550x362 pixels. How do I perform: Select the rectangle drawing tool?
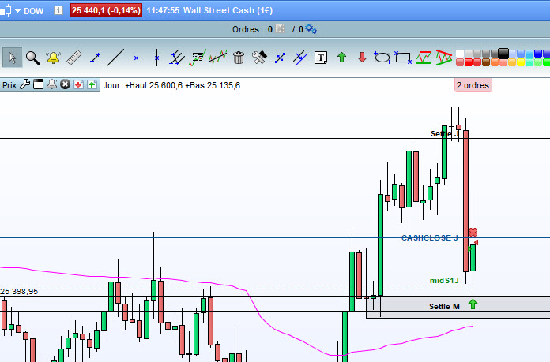(x=403, y=58)
